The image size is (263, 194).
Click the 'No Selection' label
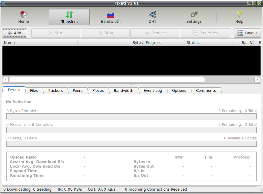(x=19, y=102)
